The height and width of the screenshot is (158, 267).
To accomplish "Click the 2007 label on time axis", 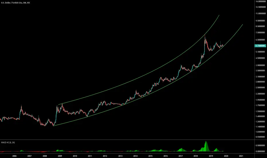I will click(x=30, y=156).
